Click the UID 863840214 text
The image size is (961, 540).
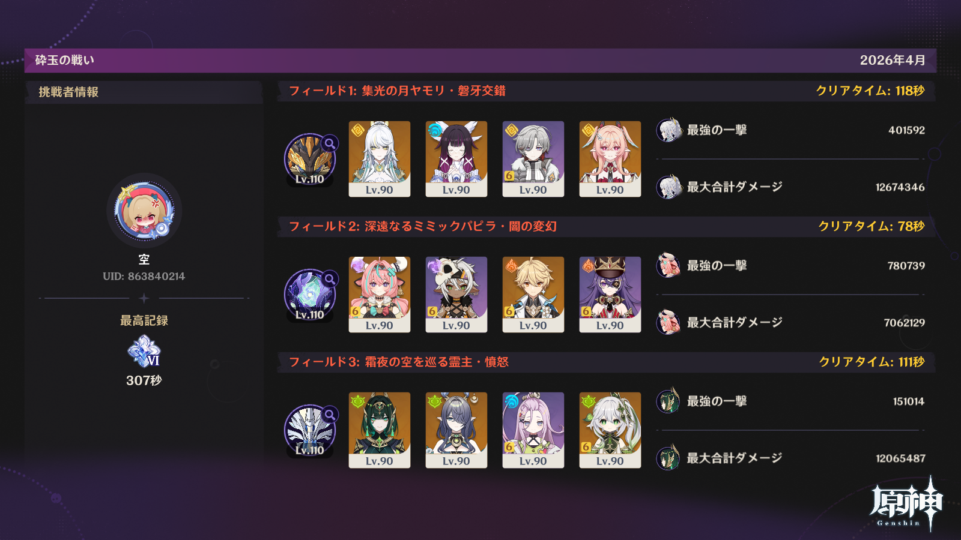[x=144, y=277]
